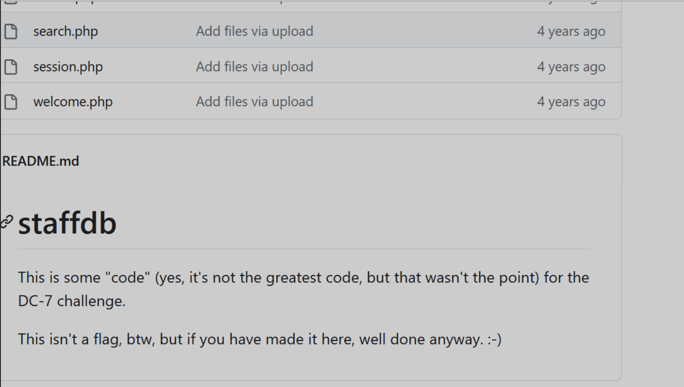Open the commit message for search.php
This screenshot has height=387, width=684.
[254, 31]
